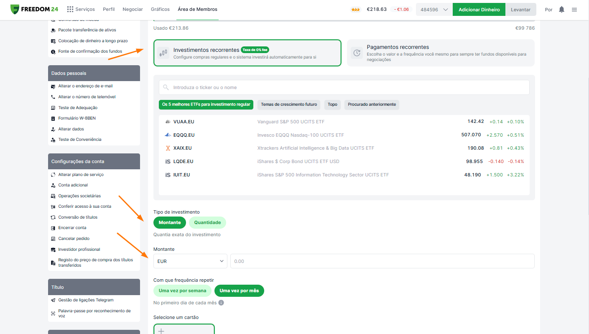Select Procurado anteriormente filter
Screen dimensions: 589x334
[x=372, y=105]
